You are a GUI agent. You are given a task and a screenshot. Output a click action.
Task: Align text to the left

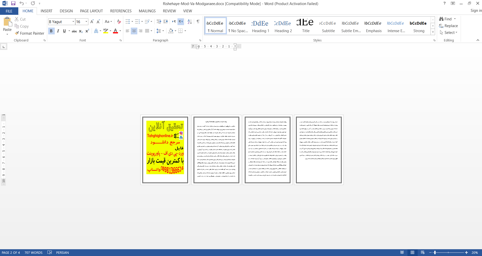(128, 31)
